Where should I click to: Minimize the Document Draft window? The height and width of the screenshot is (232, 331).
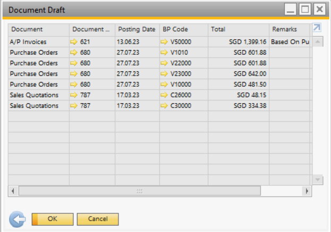291,10
